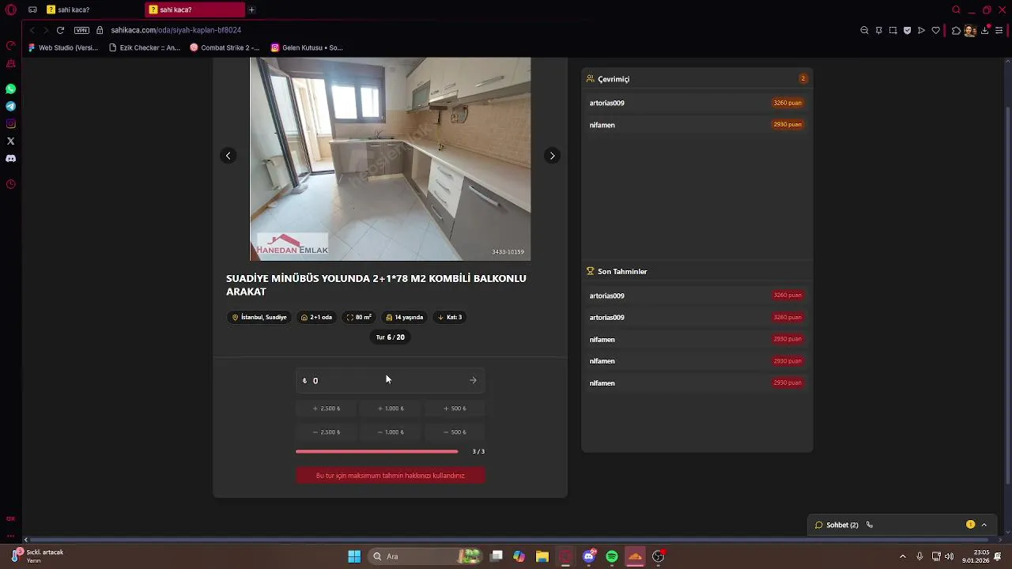Click the pinboard pin toolbar icon
Viewport: 1012px width, 569px height.
pos(878,30)
